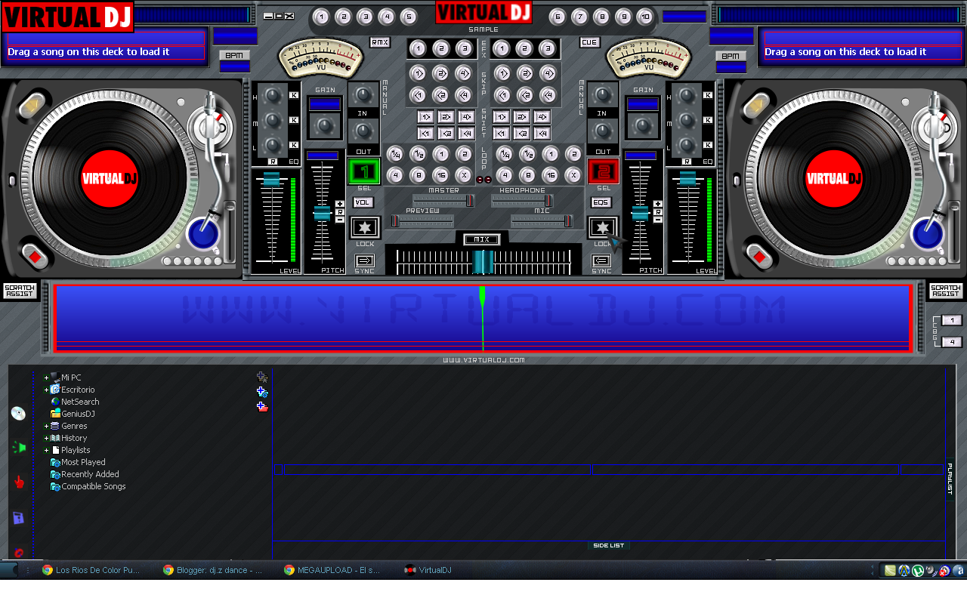Hit the red stop button on left turntable
Viewport: 967px width, 604px height.
[x=33, y=256]
